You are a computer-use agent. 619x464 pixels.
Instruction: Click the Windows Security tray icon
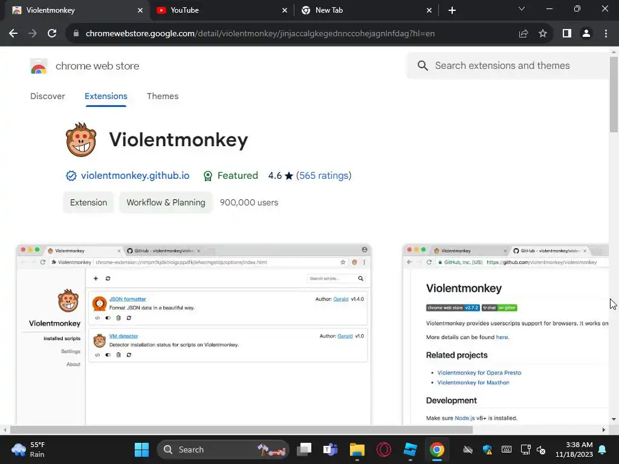[487, 449]
